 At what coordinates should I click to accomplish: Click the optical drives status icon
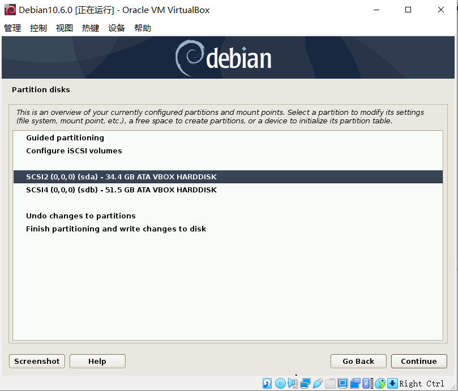pos(279,384)
